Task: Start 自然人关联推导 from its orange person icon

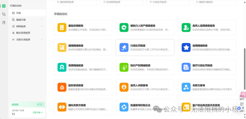Action: [x=124, y=87]
